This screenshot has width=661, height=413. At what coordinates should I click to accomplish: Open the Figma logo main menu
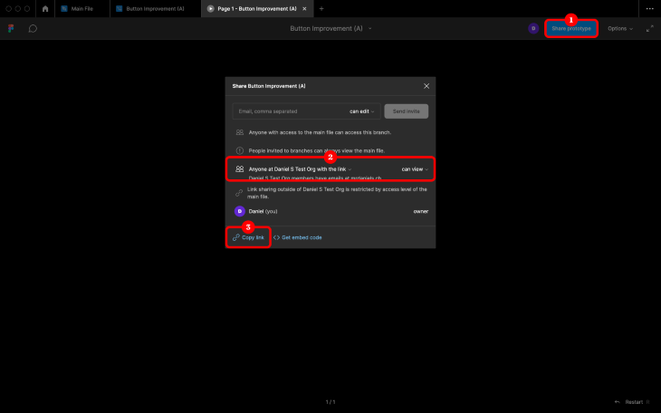(x=11, y=29)
